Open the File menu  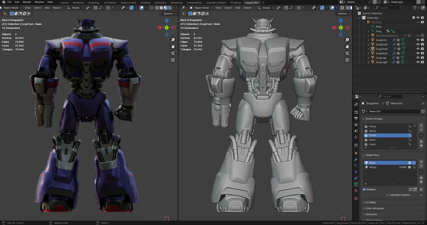point(10,2)
